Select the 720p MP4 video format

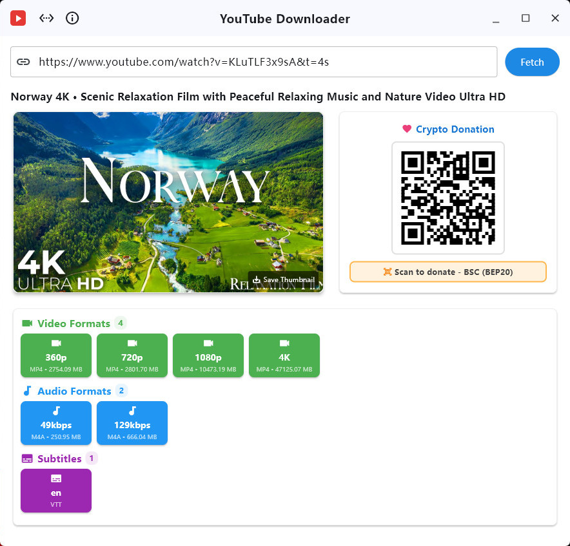[x=132, y=355]
